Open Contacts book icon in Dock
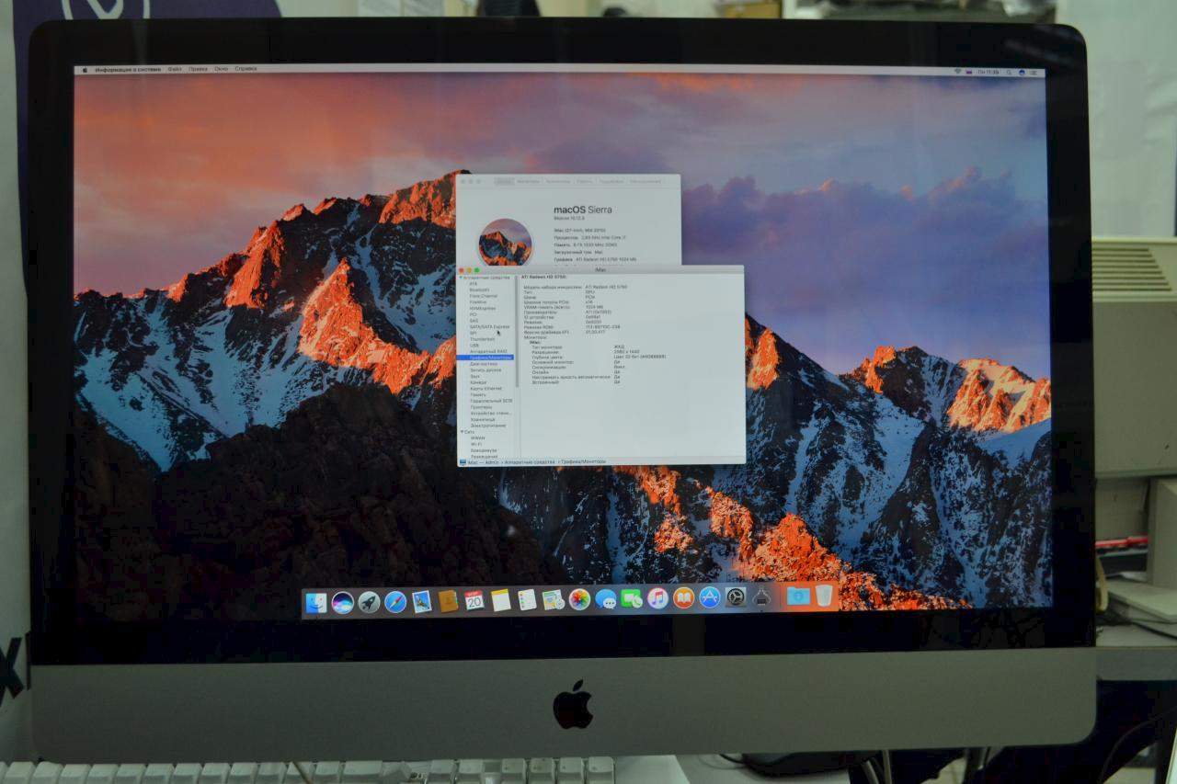This screenshot has width=1177, height=784. 448,601
